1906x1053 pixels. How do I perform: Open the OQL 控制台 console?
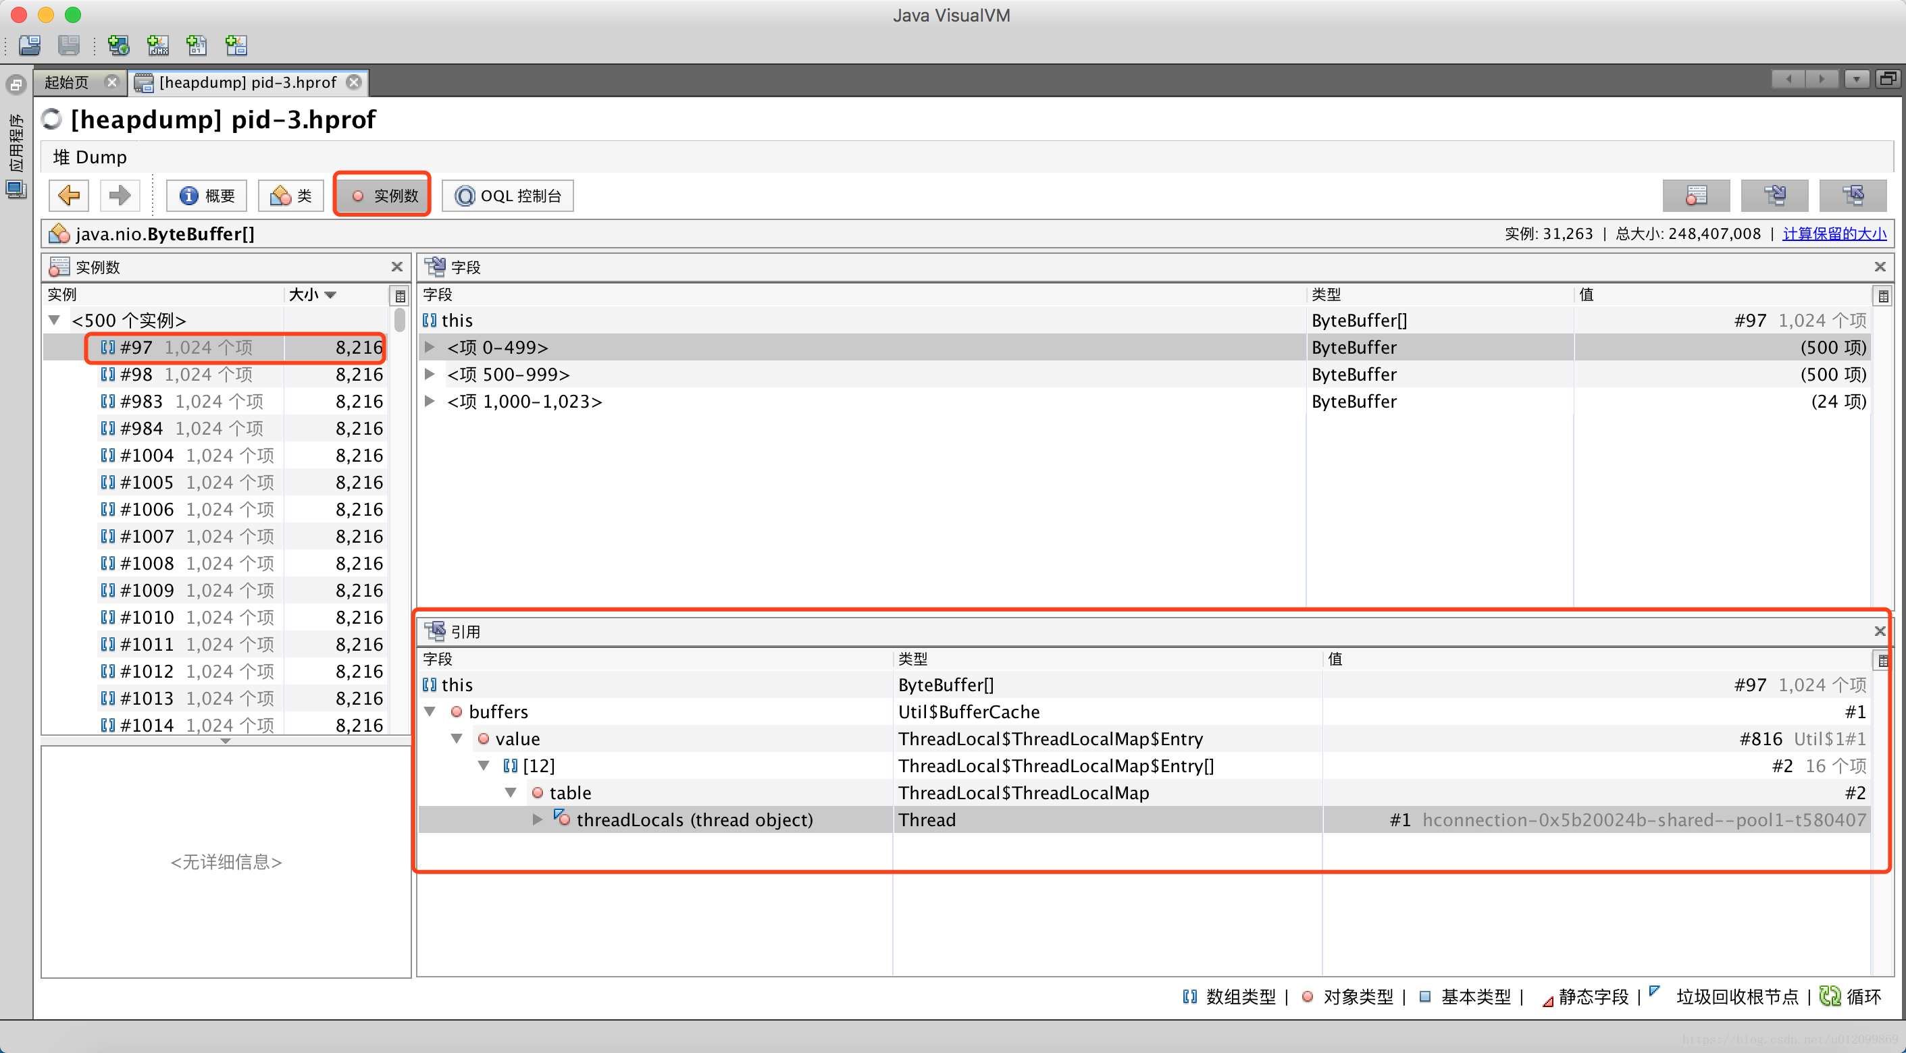pyautogui.click(x=508, y=195)
